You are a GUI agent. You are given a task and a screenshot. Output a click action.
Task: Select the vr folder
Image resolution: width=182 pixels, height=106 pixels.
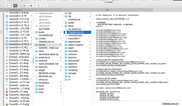(x=78, y=80)
